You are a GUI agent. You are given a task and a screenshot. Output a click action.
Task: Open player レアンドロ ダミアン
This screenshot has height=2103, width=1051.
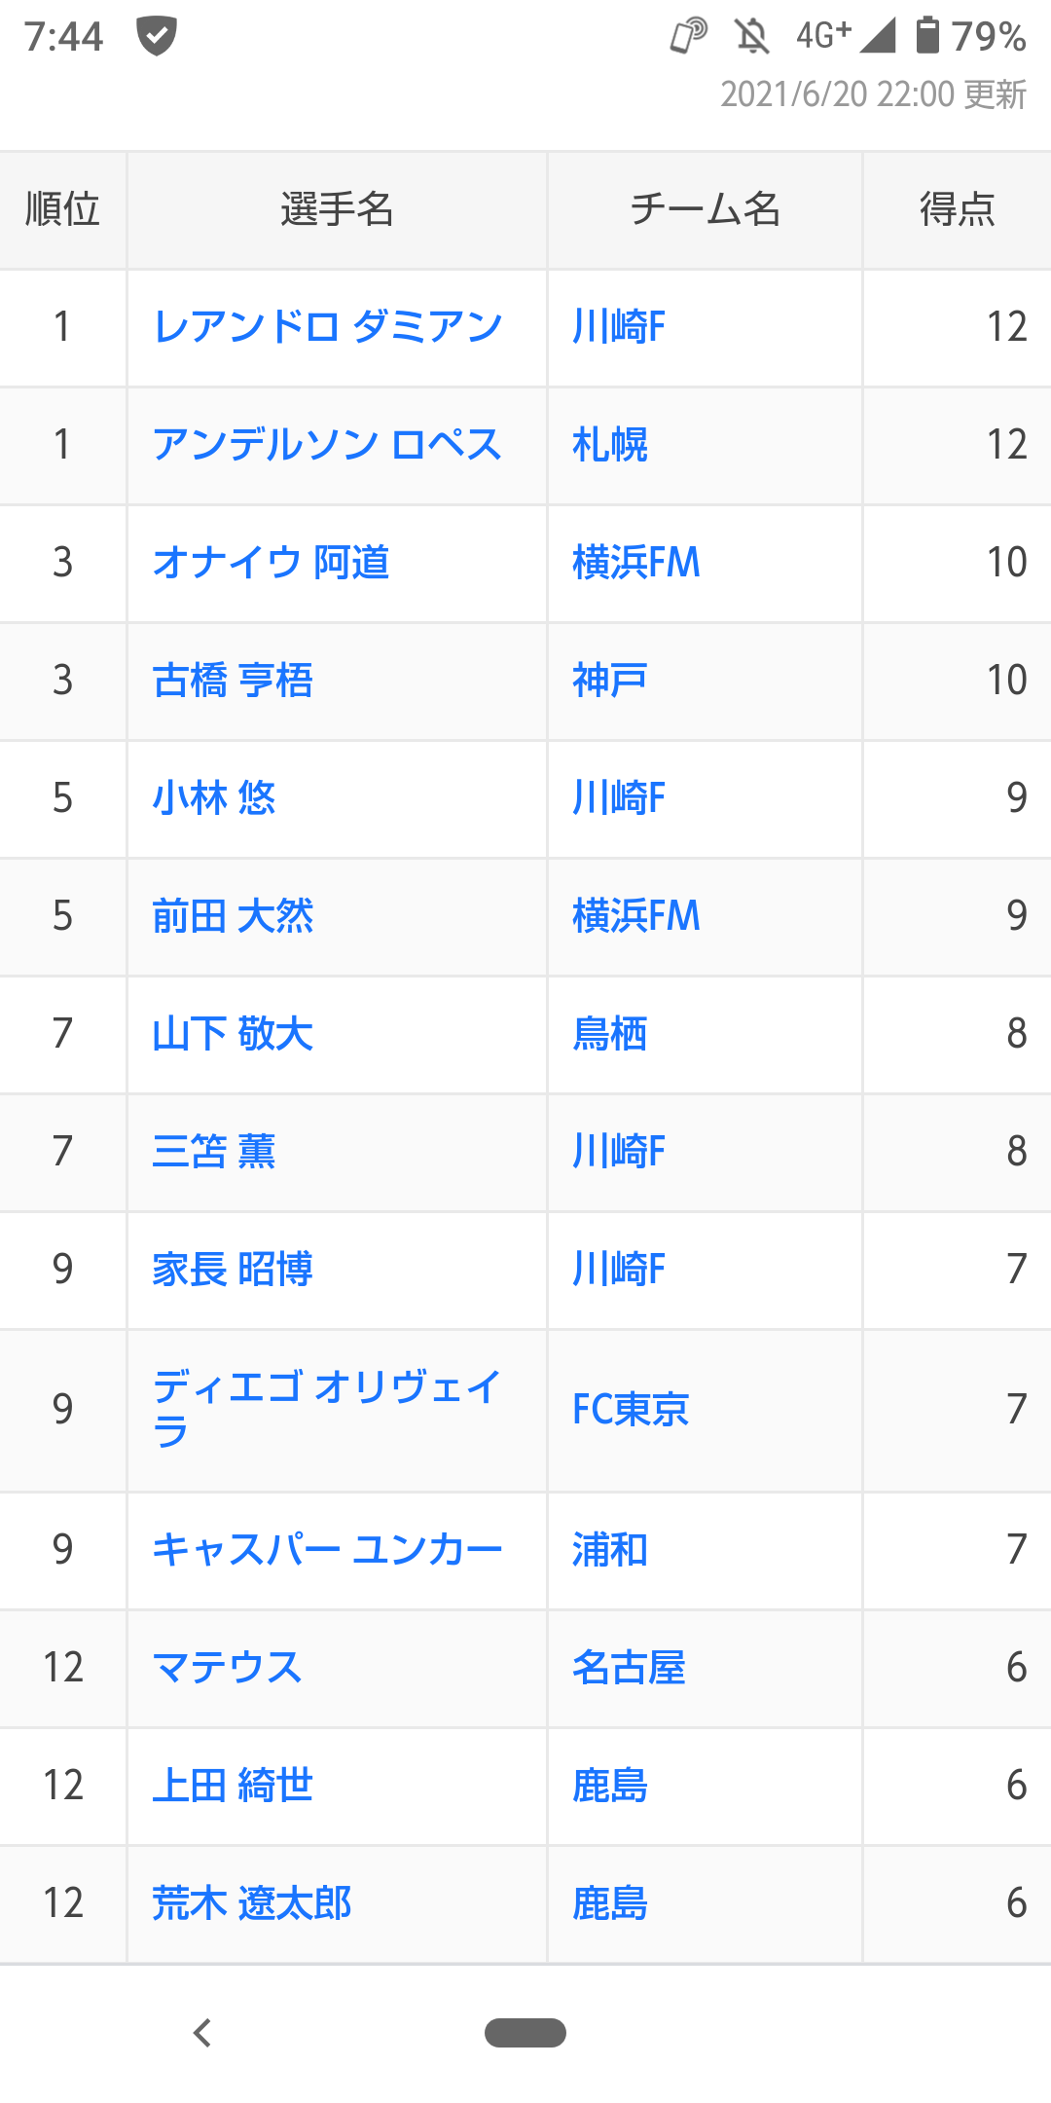(x=328, y=327)
